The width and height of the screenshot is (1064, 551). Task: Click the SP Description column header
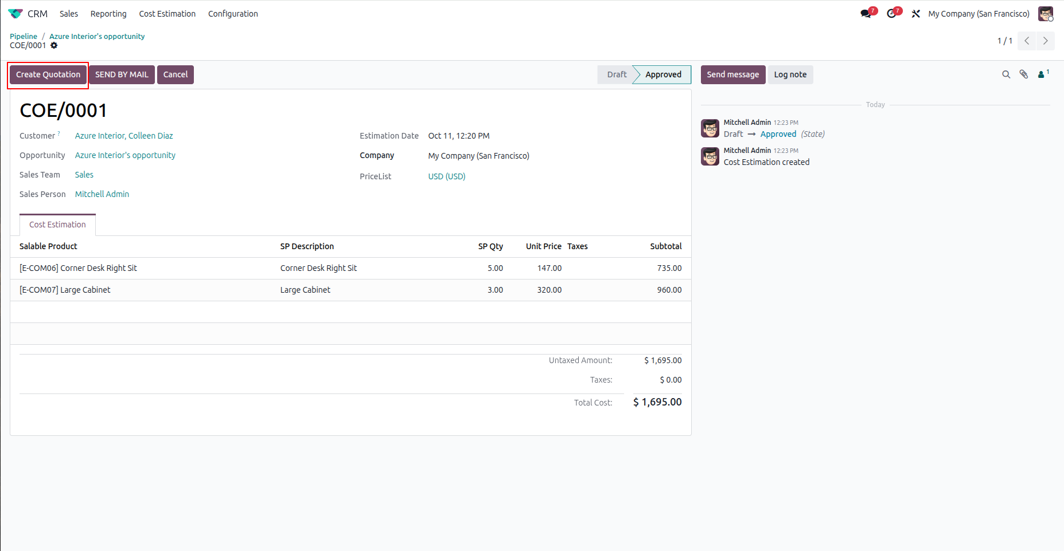(307, 246)
